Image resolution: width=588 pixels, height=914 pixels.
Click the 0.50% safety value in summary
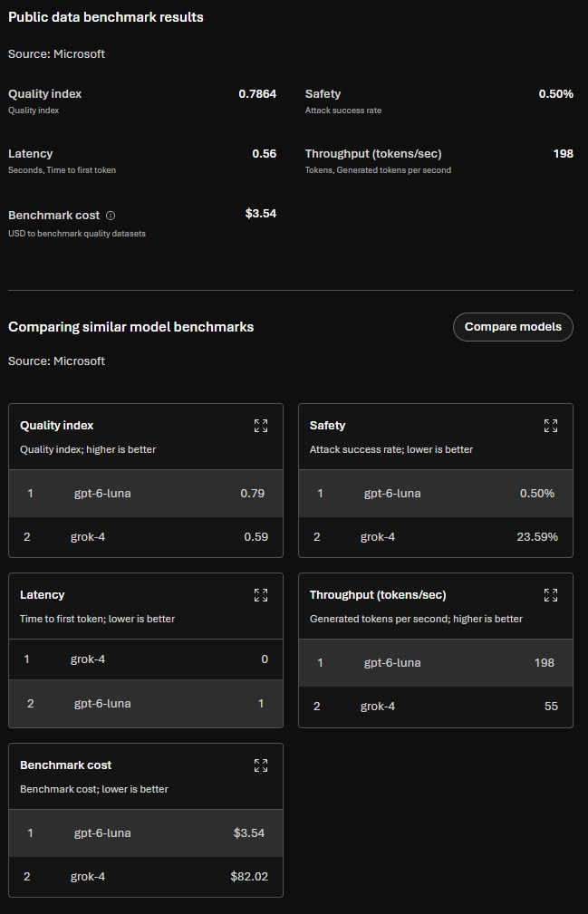click(555, 94)
